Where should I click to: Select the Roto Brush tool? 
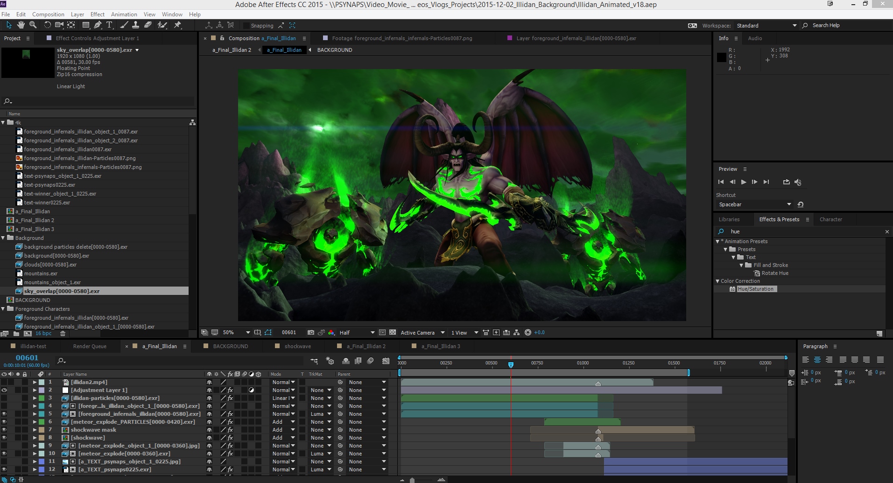coord(162,25)
